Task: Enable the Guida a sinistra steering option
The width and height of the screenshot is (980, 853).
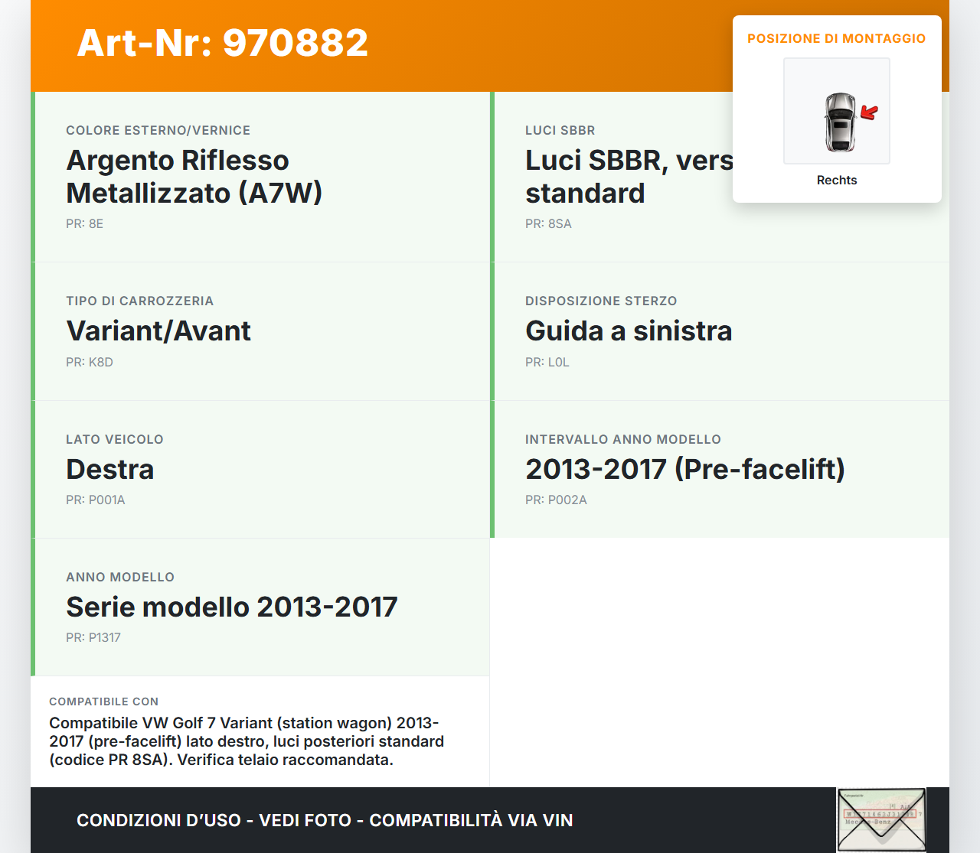Action: click(x=629, y=331)
